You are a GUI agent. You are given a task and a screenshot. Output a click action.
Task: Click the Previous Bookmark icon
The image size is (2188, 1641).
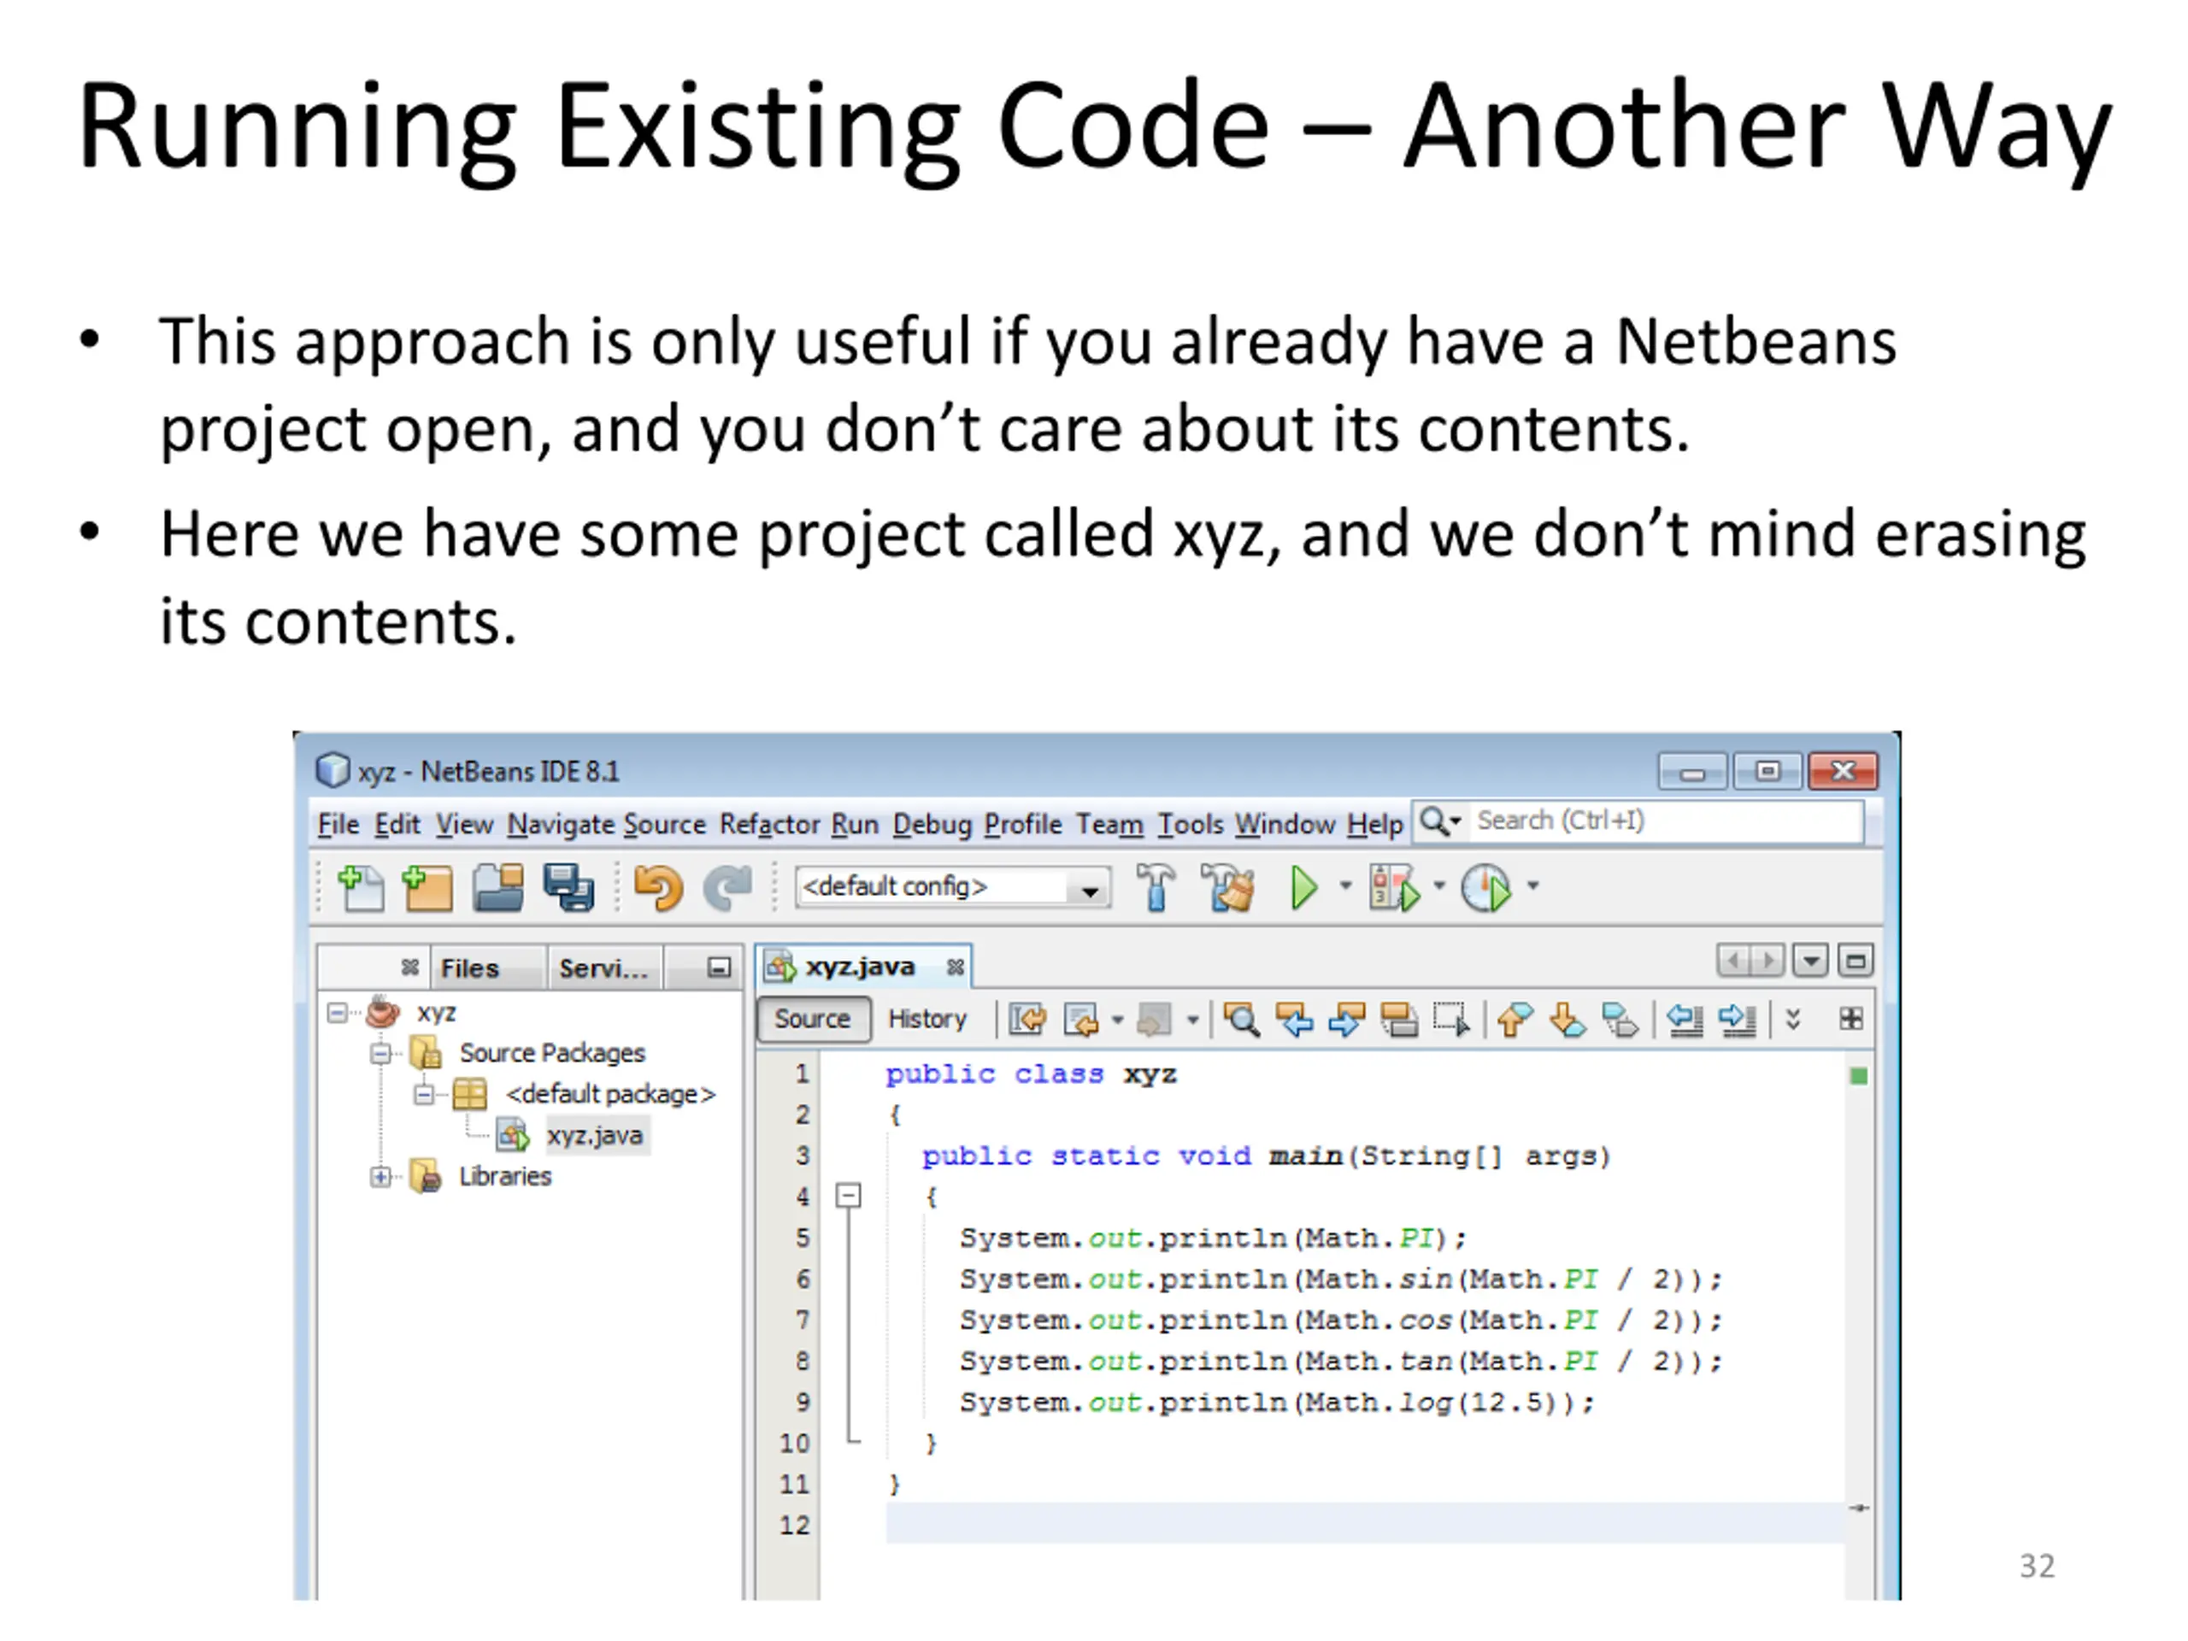pos(1515,1019)
